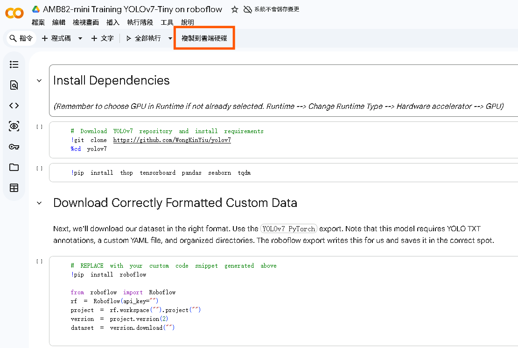Collapse the Download Correctly Formatted Custom Data section
Screen dimensions: 518x348
coord(39,203)
